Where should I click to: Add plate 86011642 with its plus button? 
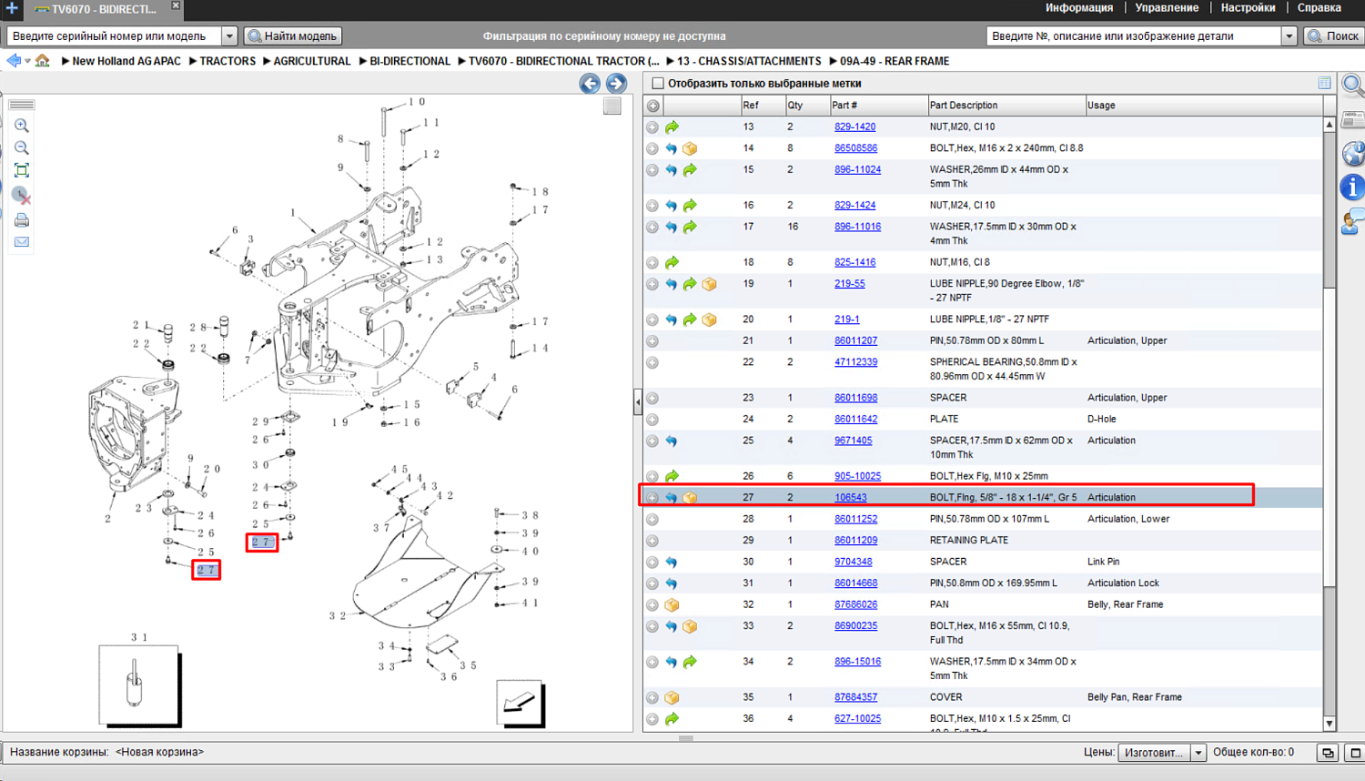pos(652,420)
